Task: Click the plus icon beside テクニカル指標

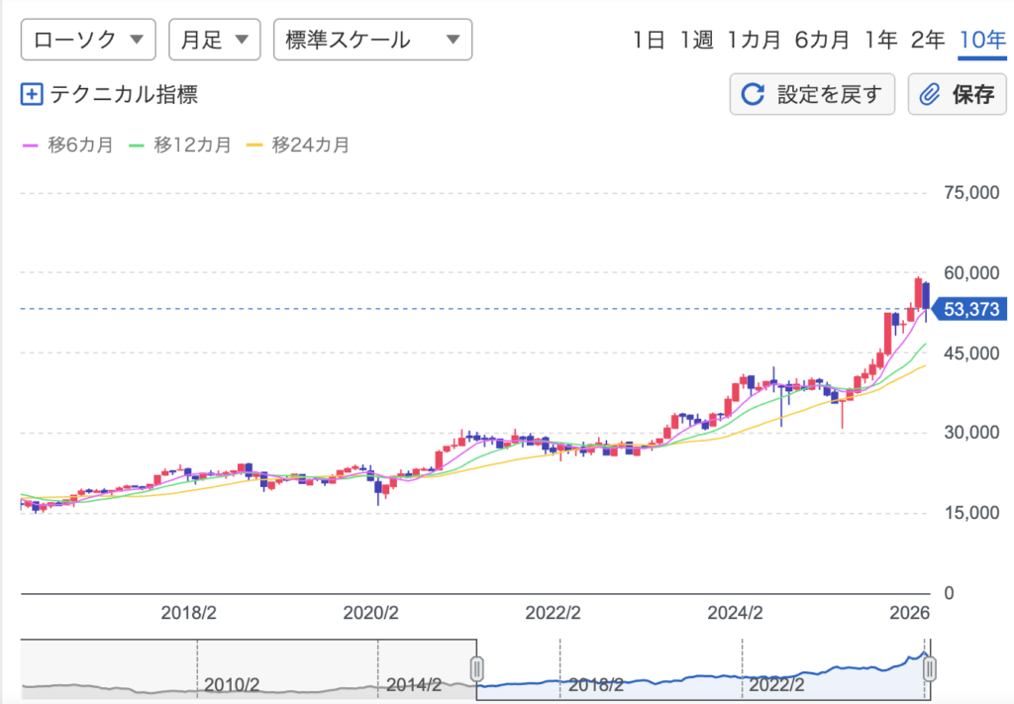Action: (32, 95)
